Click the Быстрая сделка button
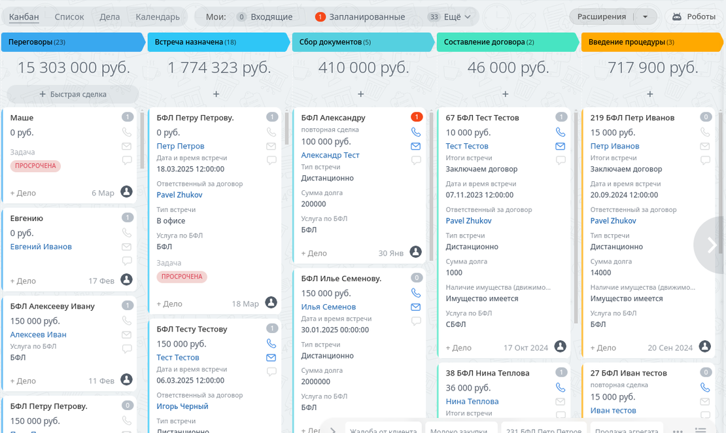The height and width of the screenshot is (433, 726). tap(73, 94)
